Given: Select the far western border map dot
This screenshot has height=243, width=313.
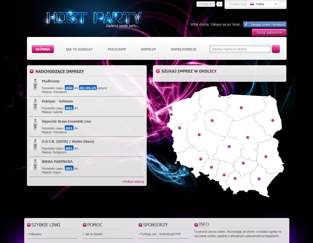Looking at the screenshot, I should pyautogui.click(x=171, y=115).
